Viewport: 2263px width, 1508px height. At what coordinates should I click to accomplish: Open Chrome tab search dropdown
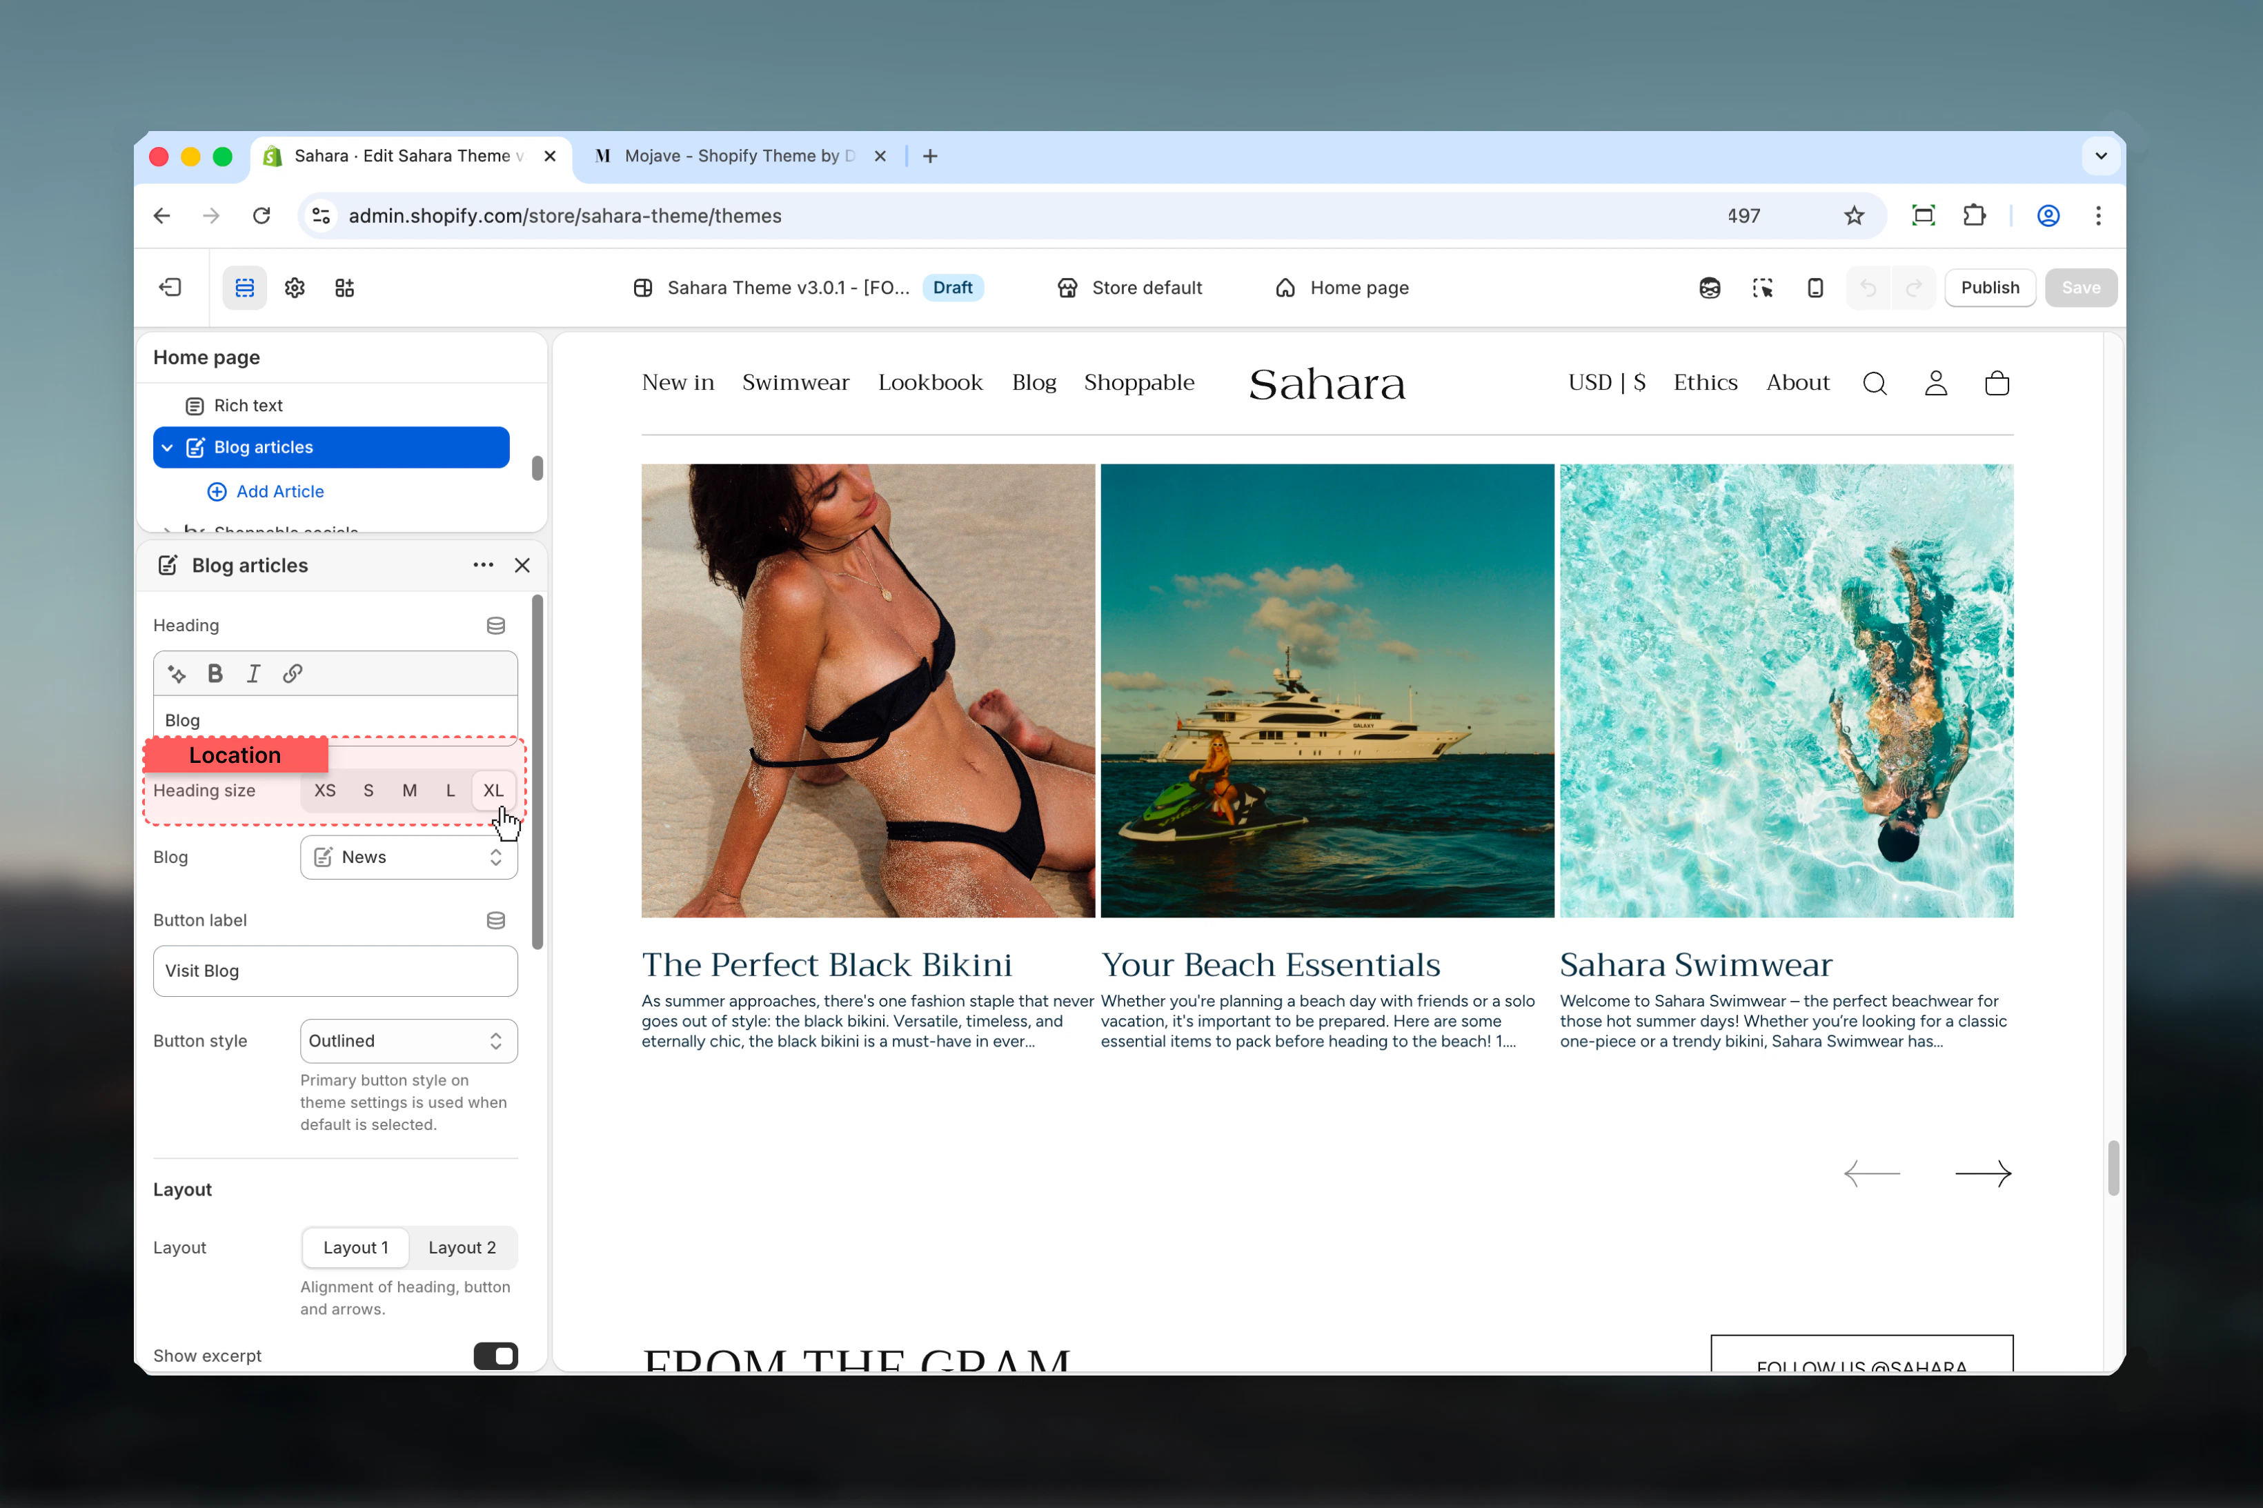[2102, 156]
